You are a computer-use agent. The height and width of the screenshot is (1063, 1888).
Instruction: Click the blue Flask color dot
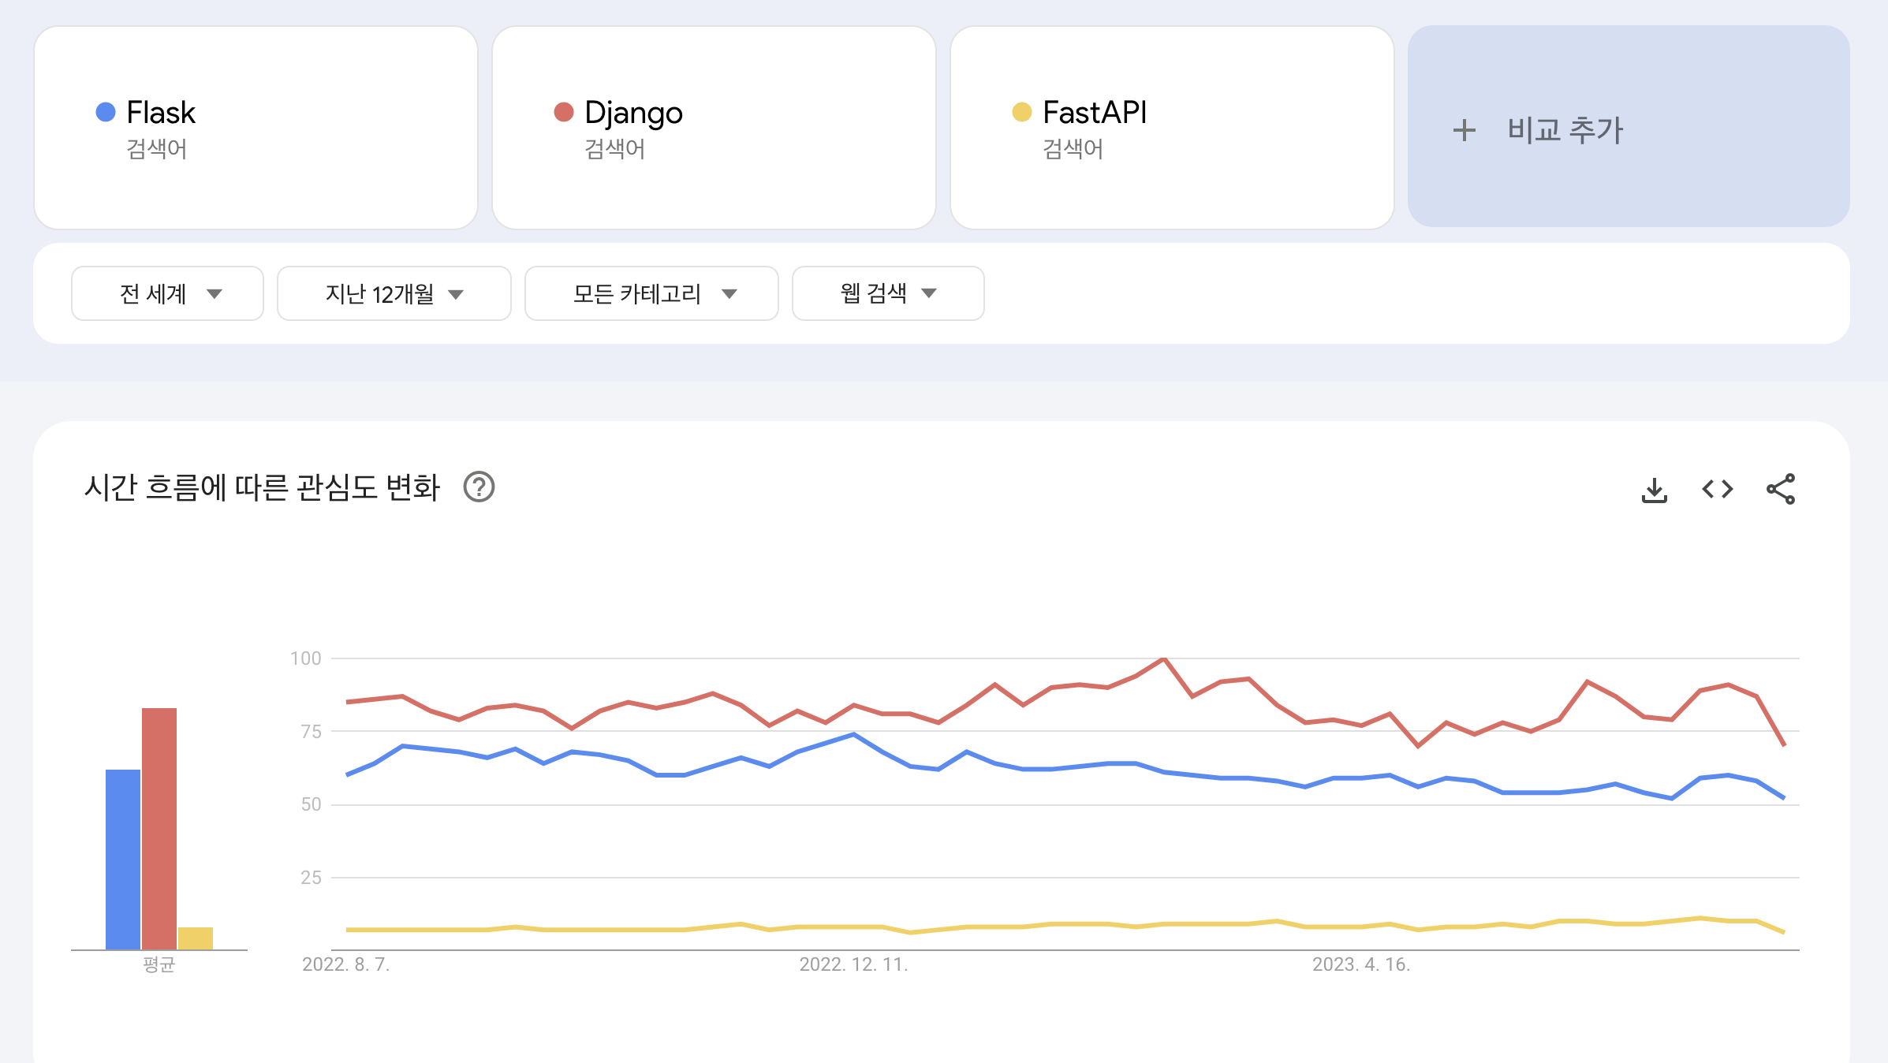tap(106, 112)
